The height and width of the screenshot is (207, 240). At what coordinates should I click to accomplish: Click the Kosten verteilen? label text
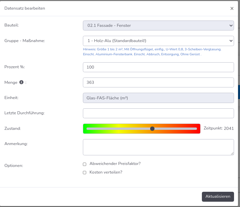click(106, 172)
